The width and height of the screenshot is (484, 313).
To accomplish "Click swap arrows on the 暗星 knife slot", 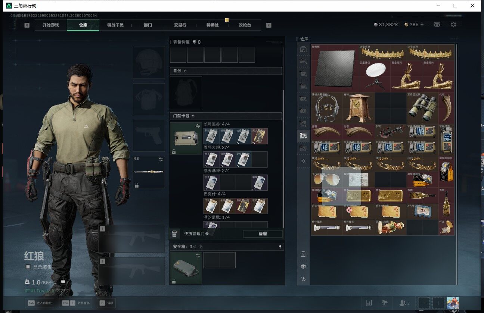I will pyautogui.click(x=161, y=159).
